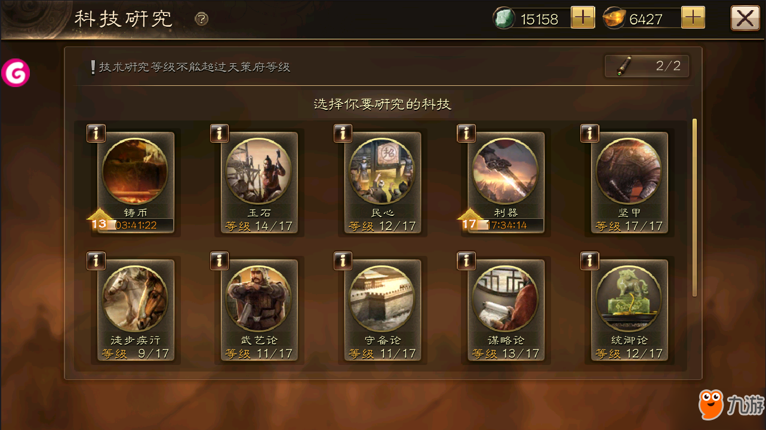Viewport: 766px width, 430px height.
Task: Select the 武艺论 technology card
Action: click(x=259, y=311)
